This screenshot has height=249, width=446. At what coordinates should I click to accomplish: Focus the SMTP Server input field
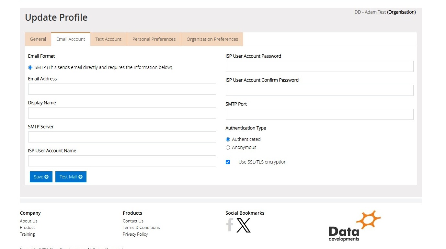122,137
